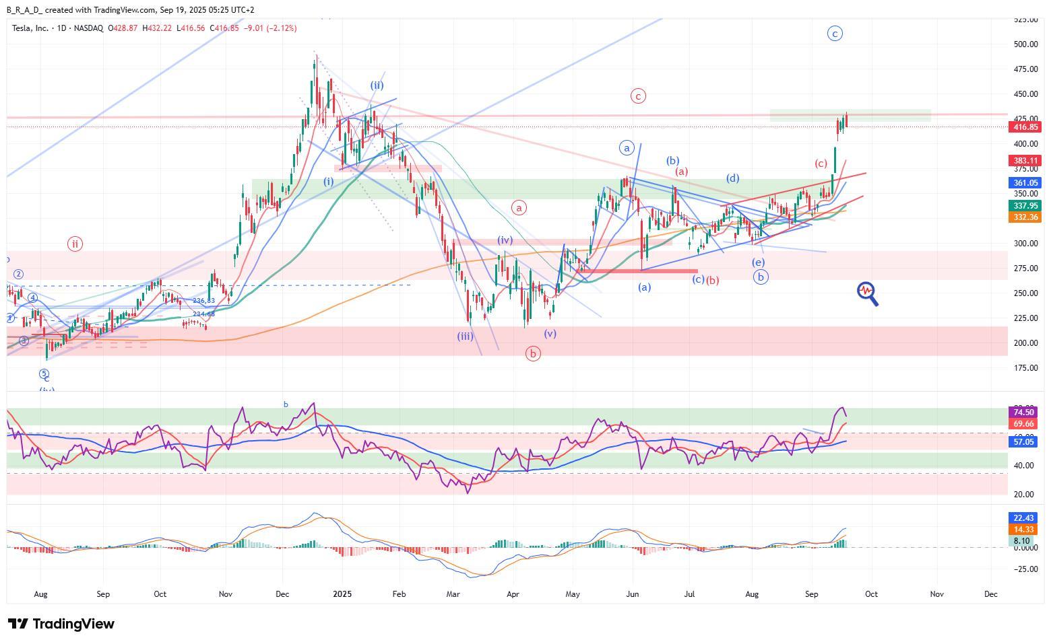Click the -25.00 MACD axis value
This screenshot has width=1051, height=644.
tap(1025, 569)
